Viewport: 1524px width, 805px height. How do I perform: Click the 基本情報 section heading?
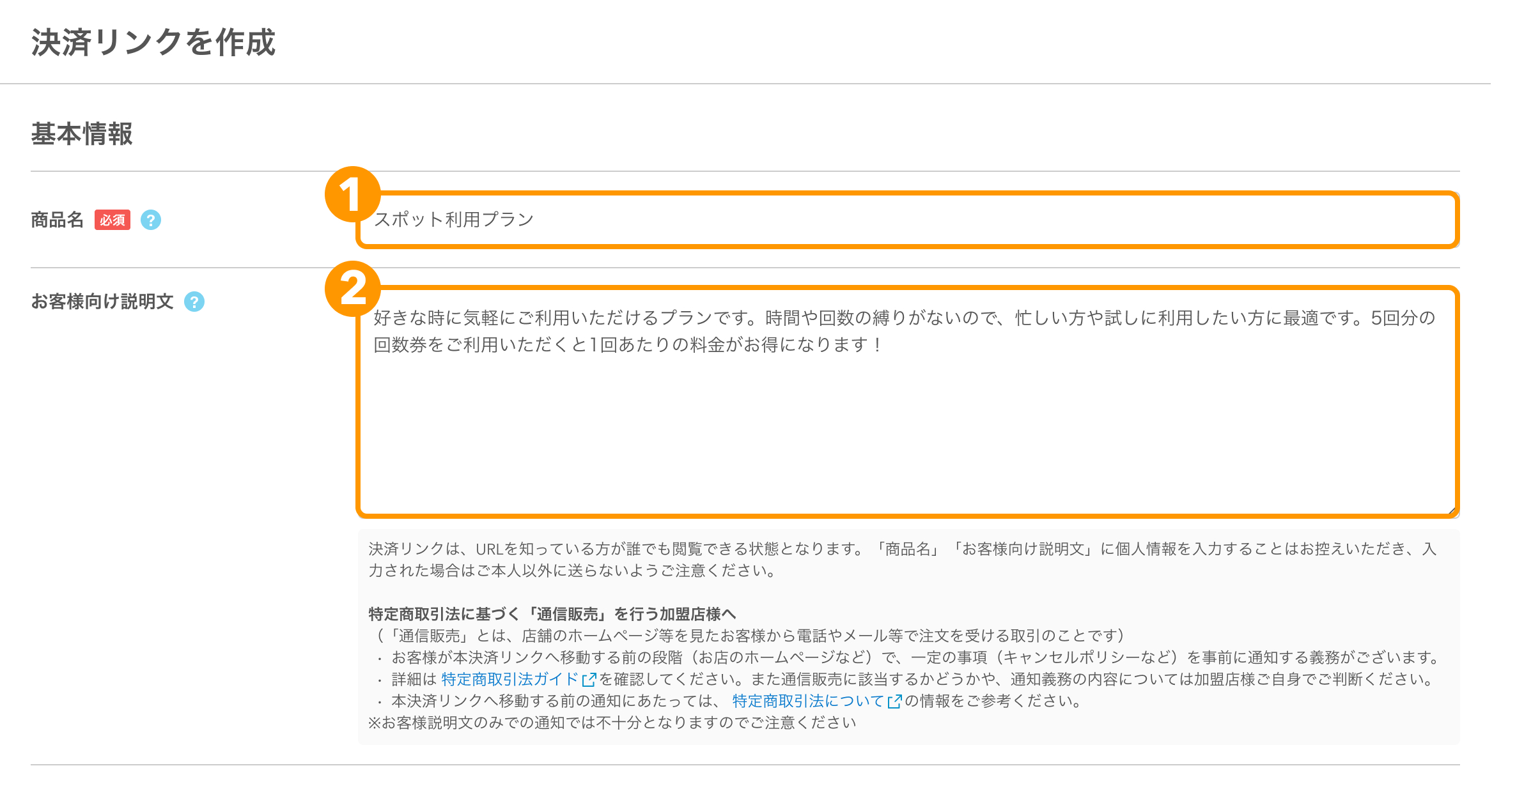pyautogui.click(x=82, y=134)
